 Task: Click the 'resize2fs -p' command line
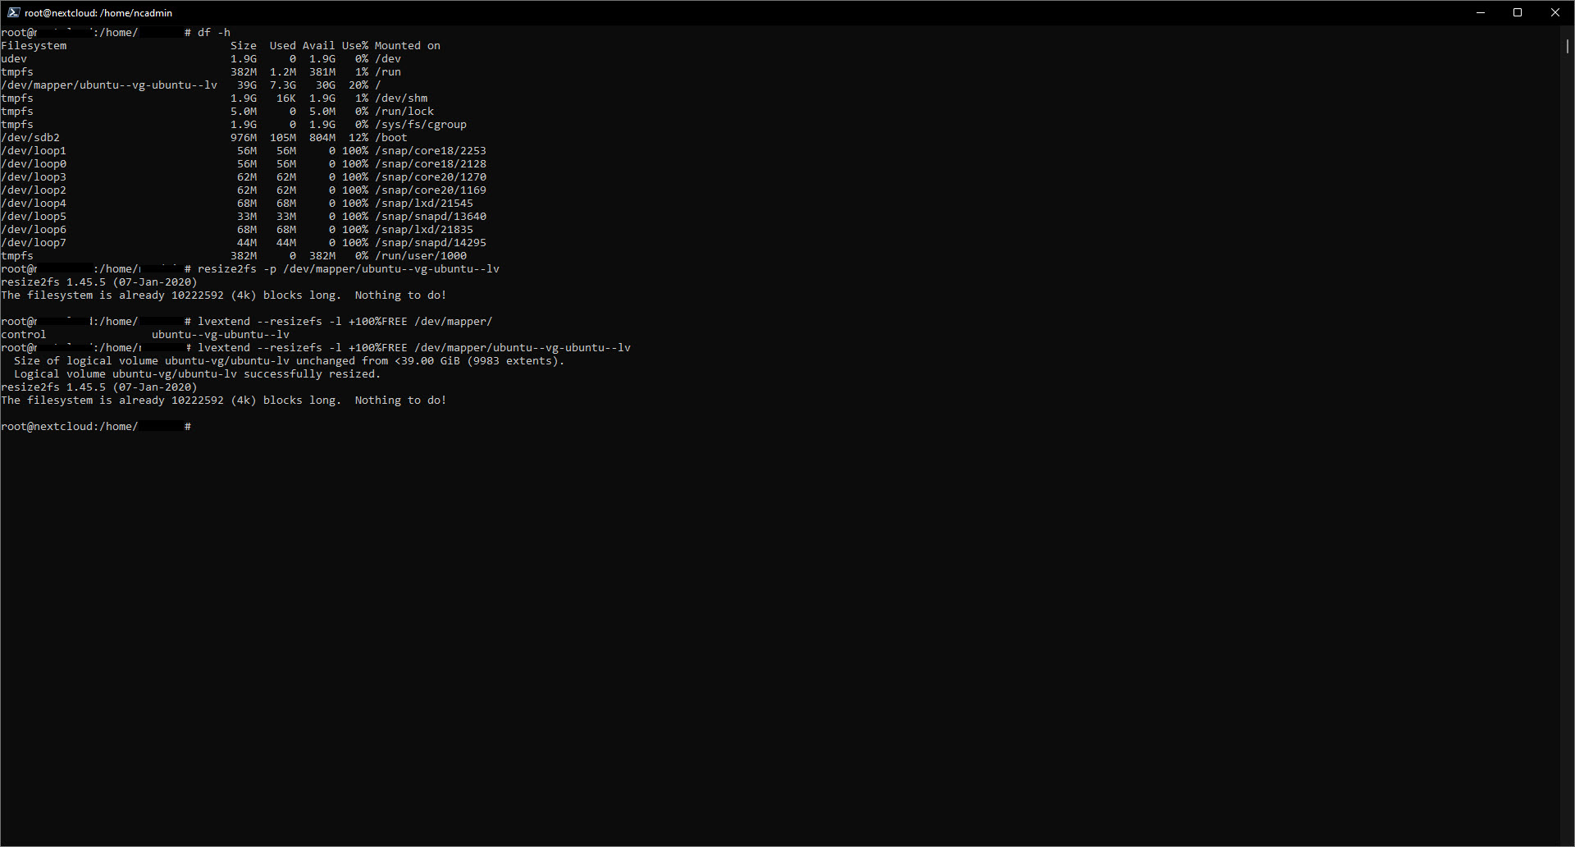tap(349, 269)
